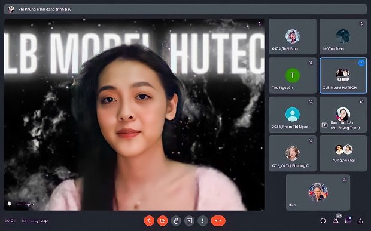Viewport: 371px width, 231px height.
Task: Click the muted mic icon on 2083_Pham Thi Ngoc tile
Action: tap(311, 101)
